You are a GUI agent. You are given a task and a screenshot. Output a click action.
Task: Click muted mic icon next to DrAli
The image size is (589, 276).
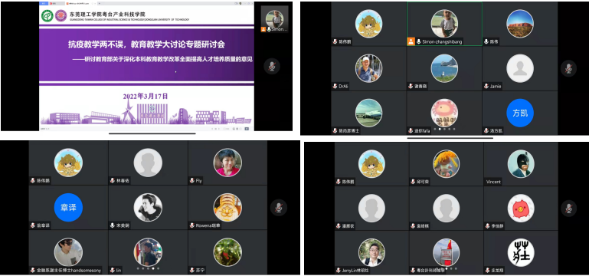[335, 87]
